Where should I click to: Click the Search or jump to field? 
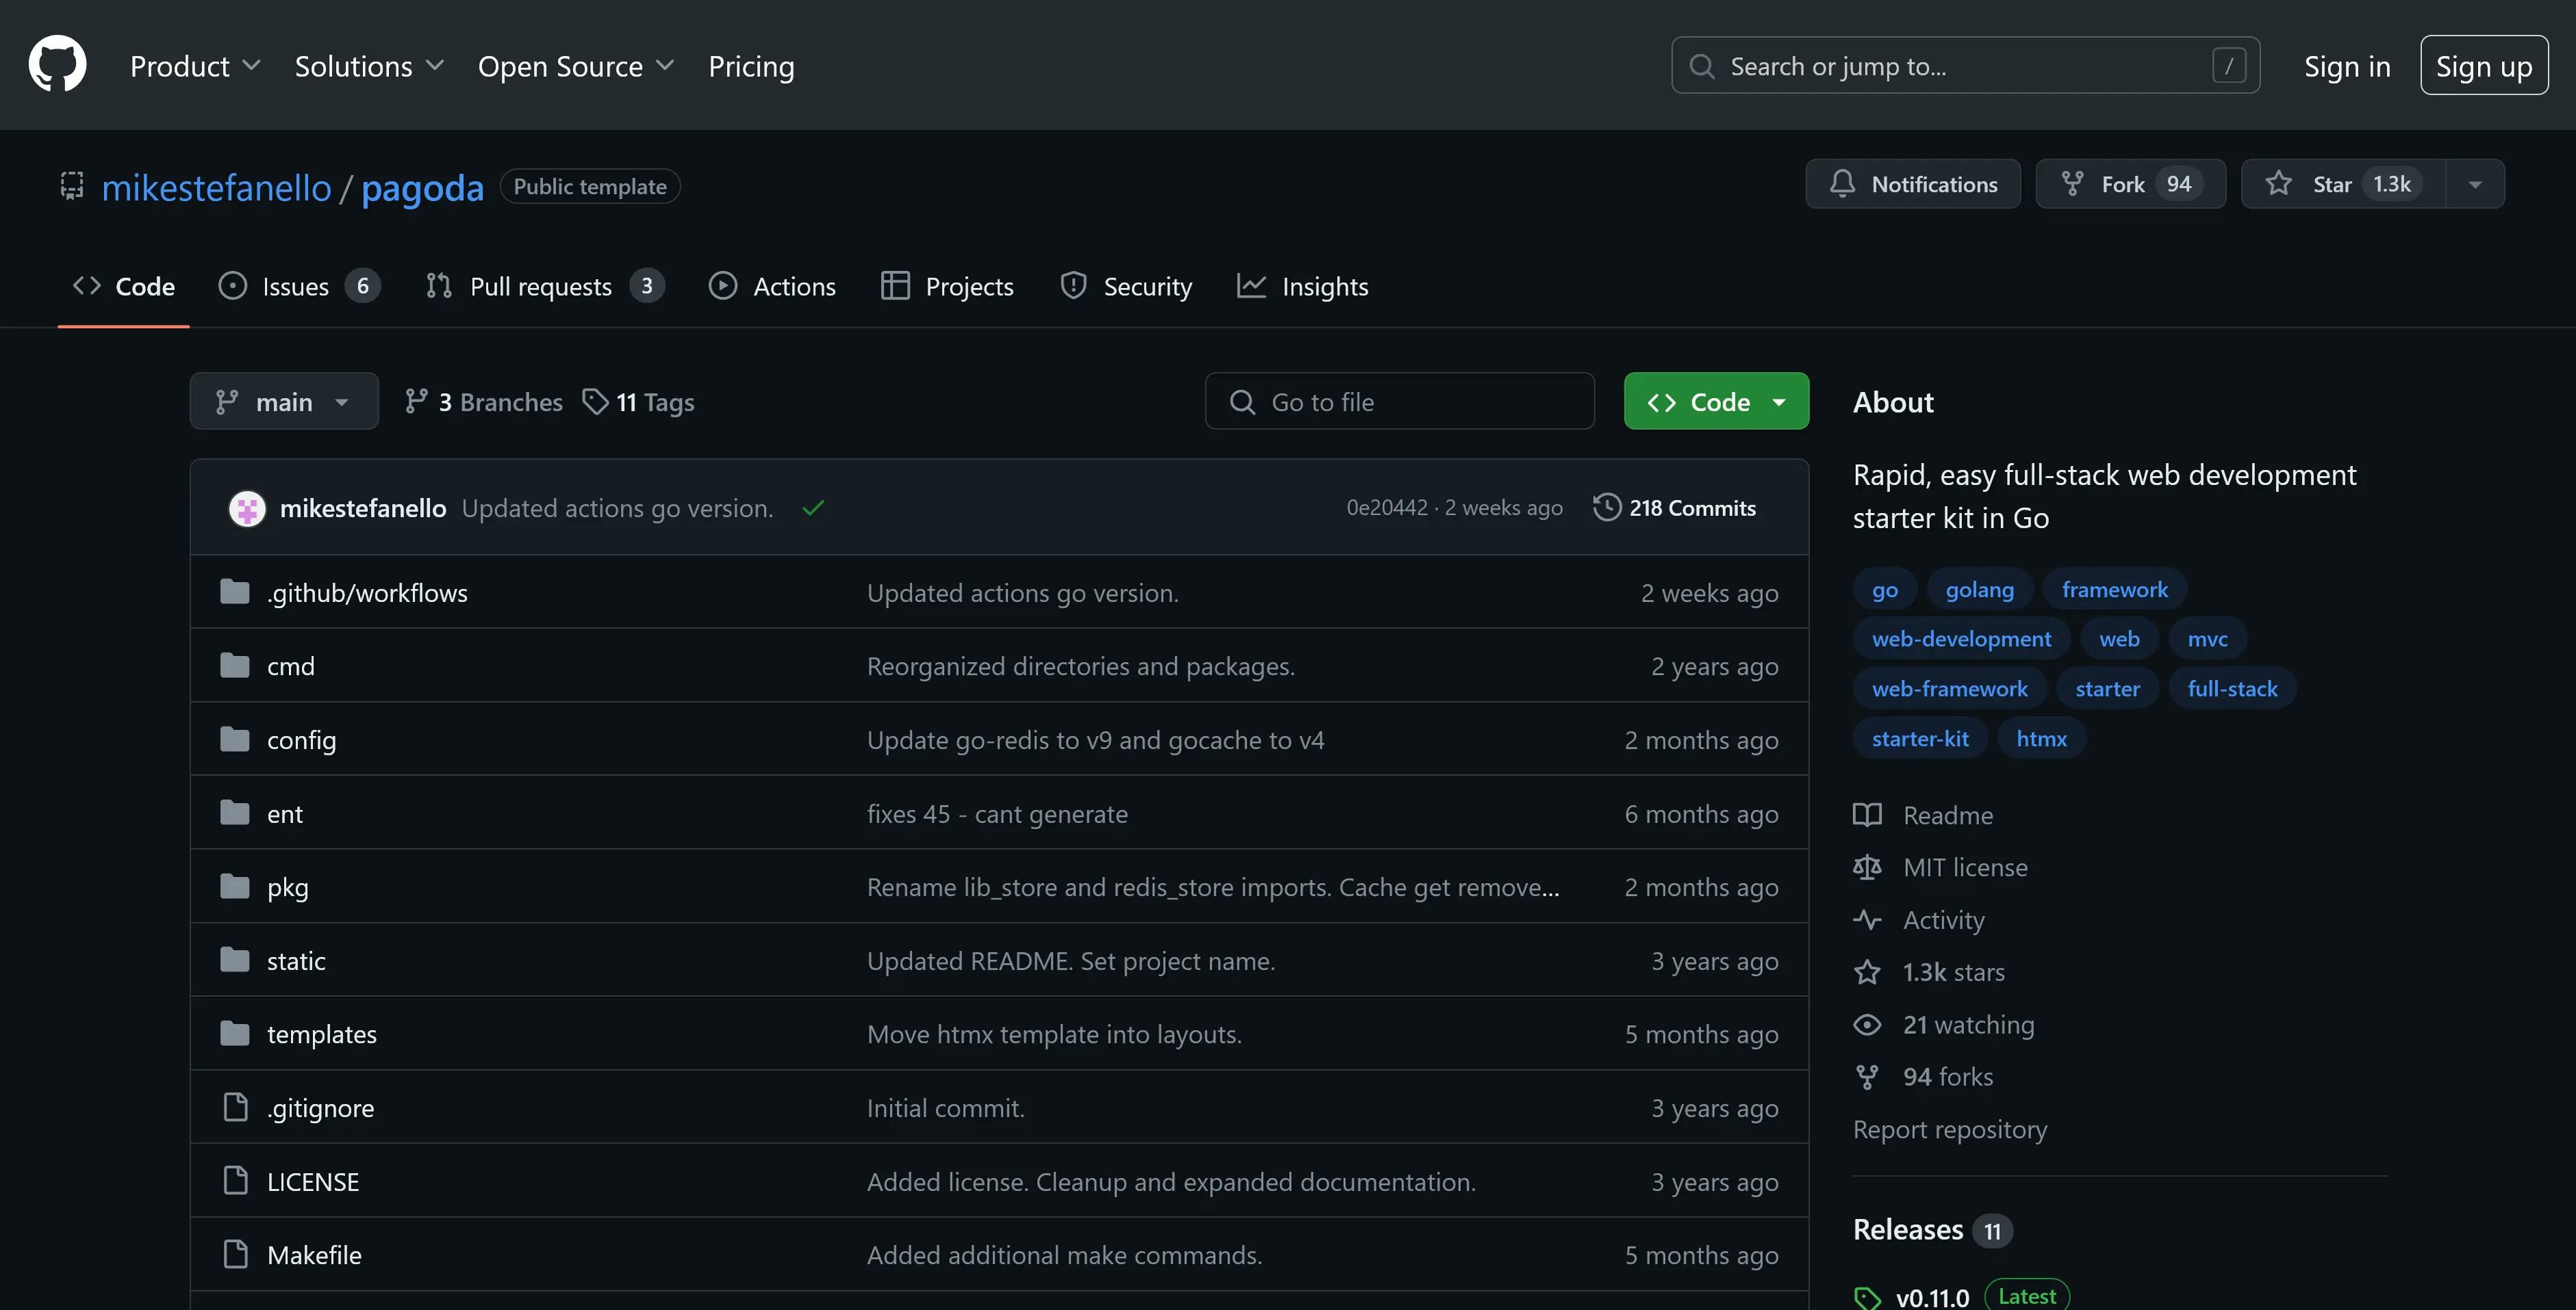click(x=1965, y=66)
